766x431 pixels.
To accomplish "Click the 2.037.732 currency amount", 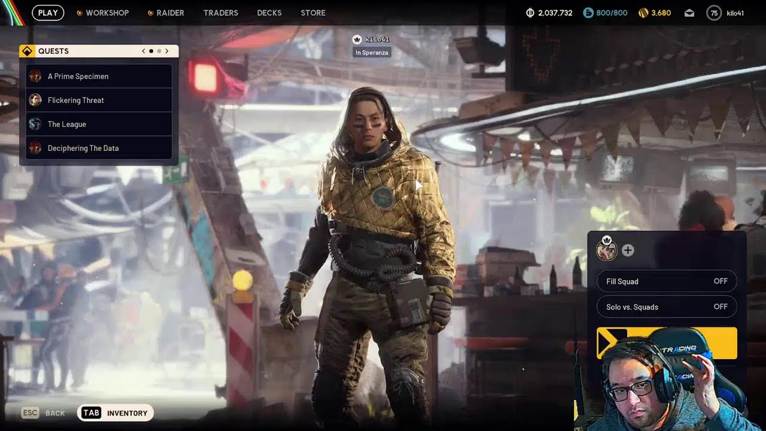I will [555, 13].
